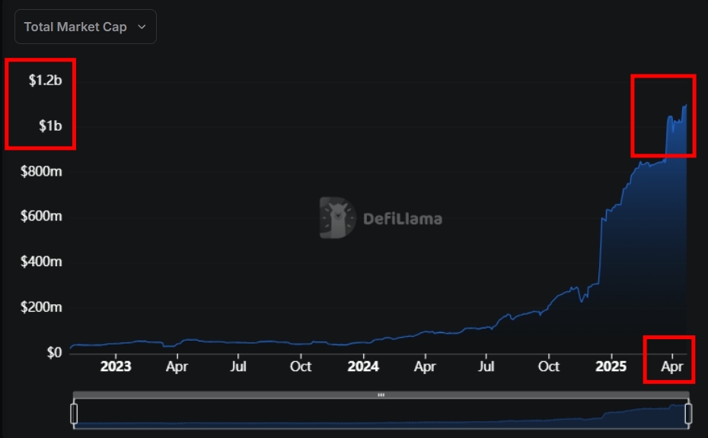Click the $800m y-axis label

(41, 171)
